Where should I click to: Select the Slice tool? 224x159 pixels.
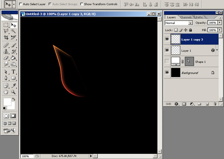(13, 37)
